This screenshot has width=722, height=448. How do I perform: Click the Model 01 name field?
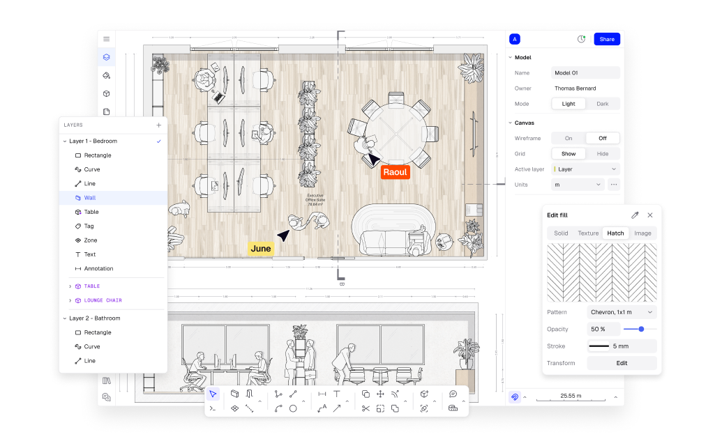585,72
